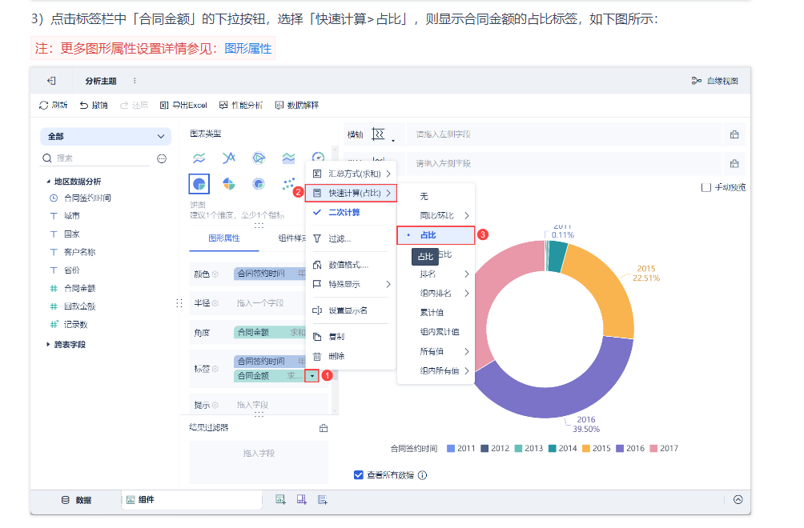Expand 同比/环比 submenu

436,216
